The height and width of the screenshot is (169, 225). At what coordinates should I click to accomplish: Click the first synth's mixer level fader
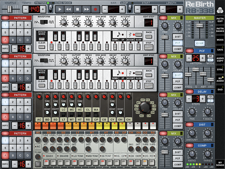[x=165, y=37]
